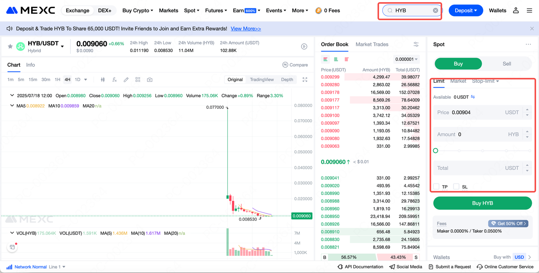The image size is (539, 273).
Task: Click the Price input field
Action: tap(482, 113)
